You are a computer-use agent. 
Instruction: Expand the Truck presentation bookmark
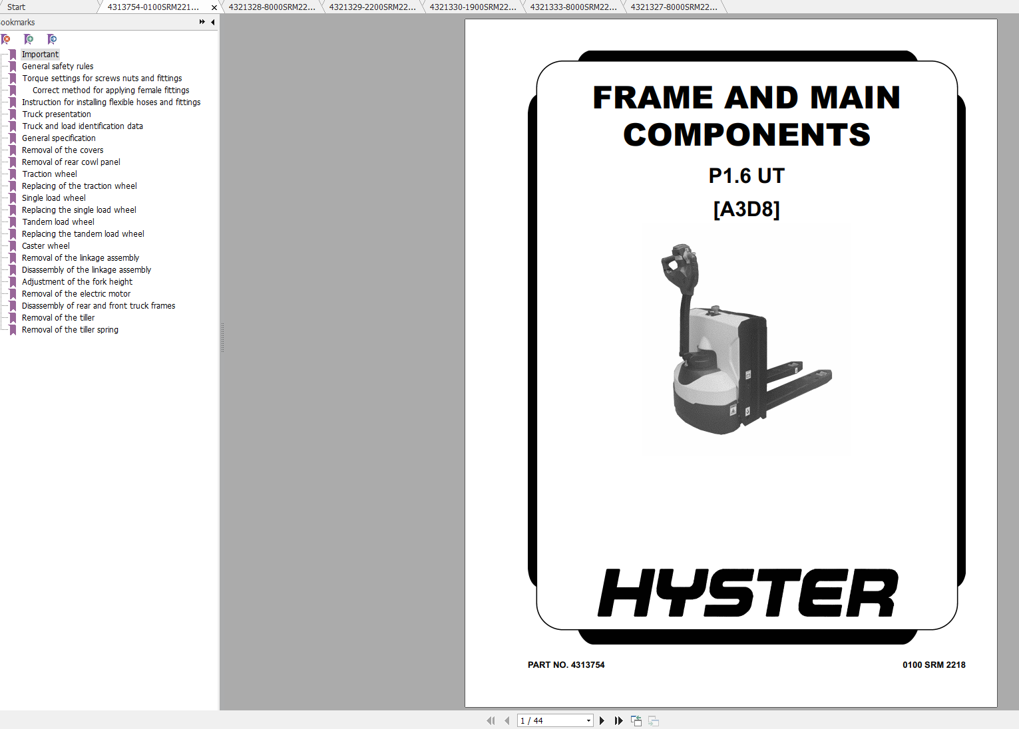pyautogui.click(x=5, y=114)
